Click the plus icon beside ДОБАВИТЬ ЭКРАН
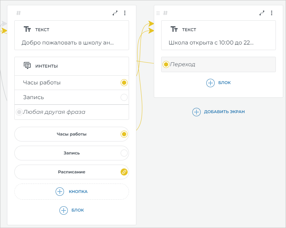The height and width of the screenshot is (228, 286). (x=196, y=112)
